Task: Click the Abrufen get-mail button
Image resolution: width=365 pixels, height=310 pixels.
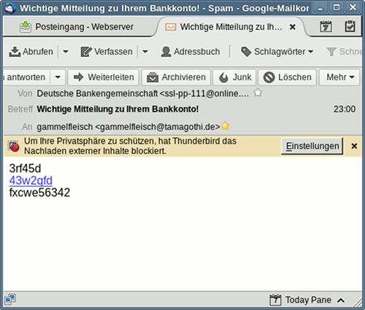Action: [31, 52]
